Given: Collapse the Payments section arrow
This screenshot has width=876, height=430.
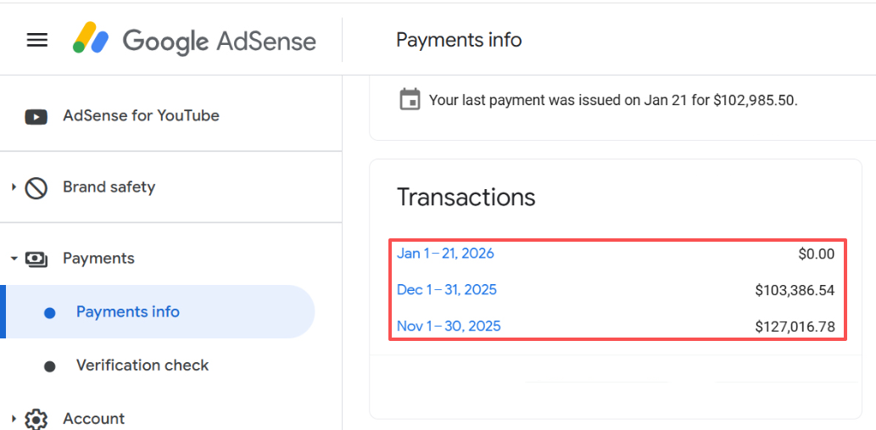Looking at the screenshot, I should pyautogui.click(x=14, y=259).
